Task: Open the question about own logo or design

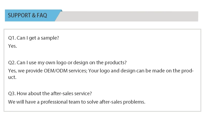Action: [x=67, y=63]
